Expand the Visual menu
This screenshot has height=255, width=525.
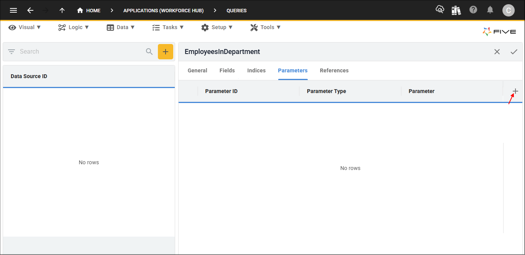25,27
